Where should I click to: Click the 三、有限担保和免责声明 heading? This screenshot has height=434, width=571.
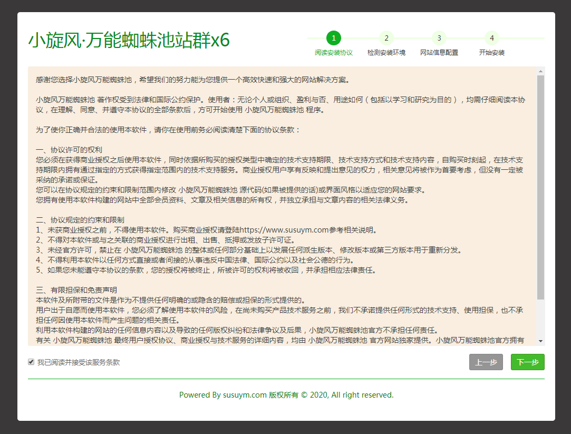point(76,290)
